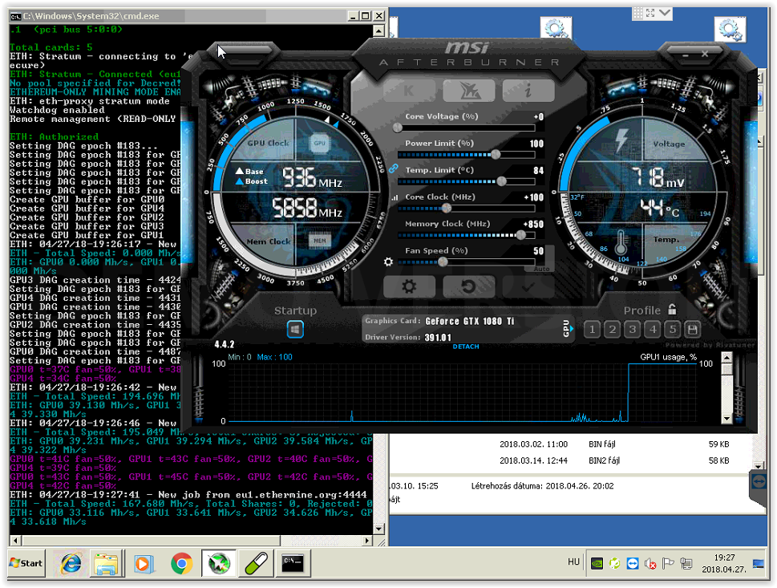
Task: Open MSI Afterburner settings gear button
Action: click(409, 286)
